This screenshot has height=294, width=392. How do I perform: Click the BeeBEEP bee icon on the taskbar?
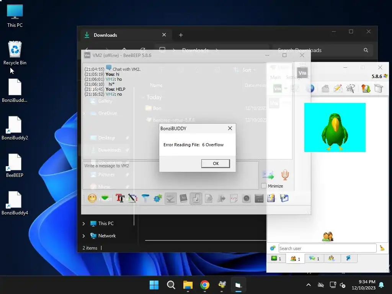pos(222,285)
